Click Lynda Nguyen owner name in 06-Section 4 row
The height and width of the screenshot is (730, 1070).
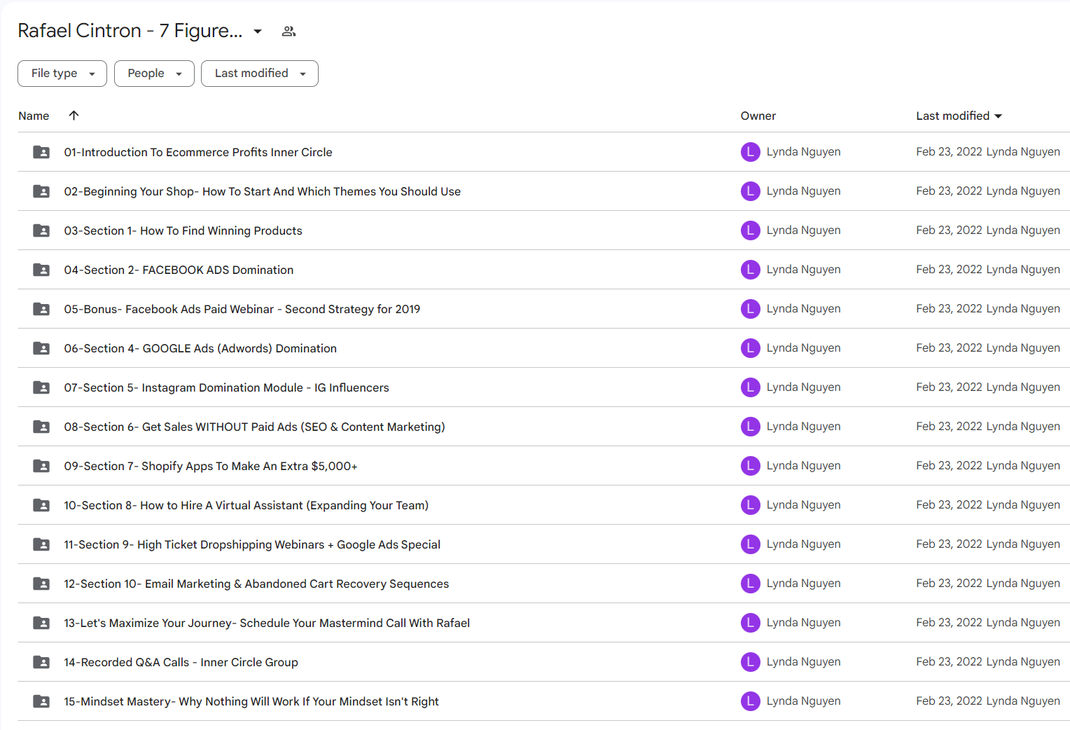[x=803, y=348]
